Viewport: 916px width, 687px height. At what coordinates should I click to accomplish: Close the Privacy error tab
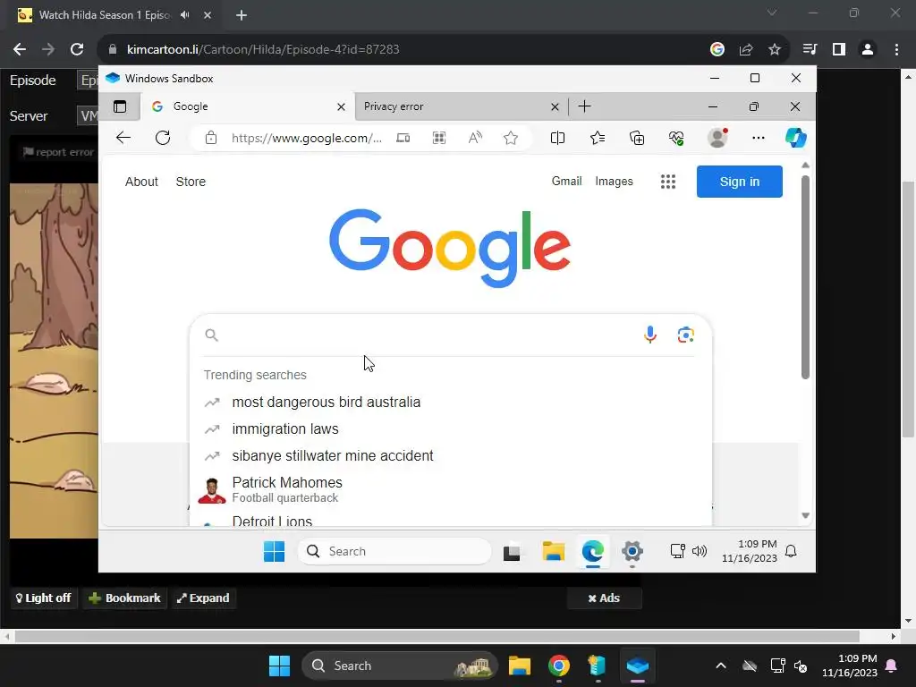[x=555, y=107]
